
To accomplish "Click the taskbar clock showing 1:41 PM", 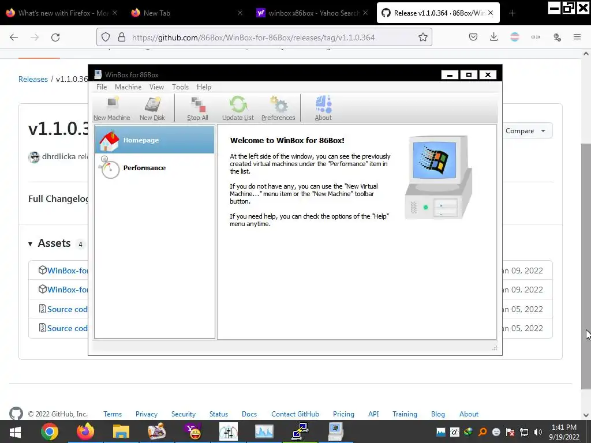I will coord(564,432).
